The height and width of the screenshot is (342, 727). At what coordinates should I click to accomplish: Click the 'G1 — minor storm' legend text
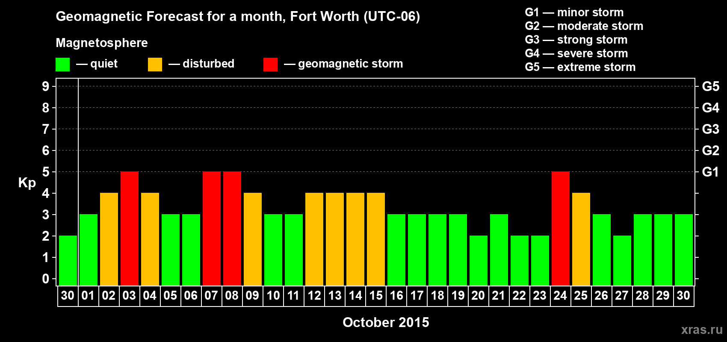click(574, 12)
